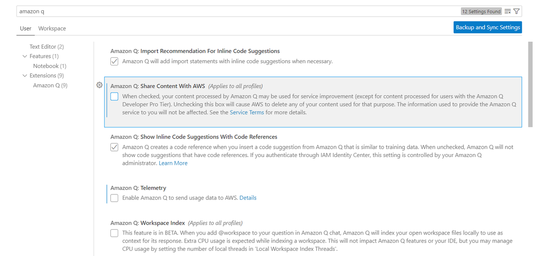This screenshot has height=256, width=552.
Task: Enable Share Content With AWS checkbox
Action: tap(114, 96)
